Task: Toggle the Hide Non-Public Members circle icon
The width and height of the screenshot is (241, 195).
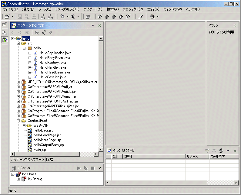Action: [x=51, y=32]
